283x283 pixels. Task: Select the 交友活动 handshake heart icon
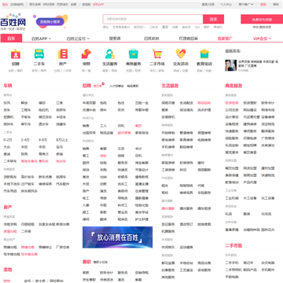coord(181,54)
